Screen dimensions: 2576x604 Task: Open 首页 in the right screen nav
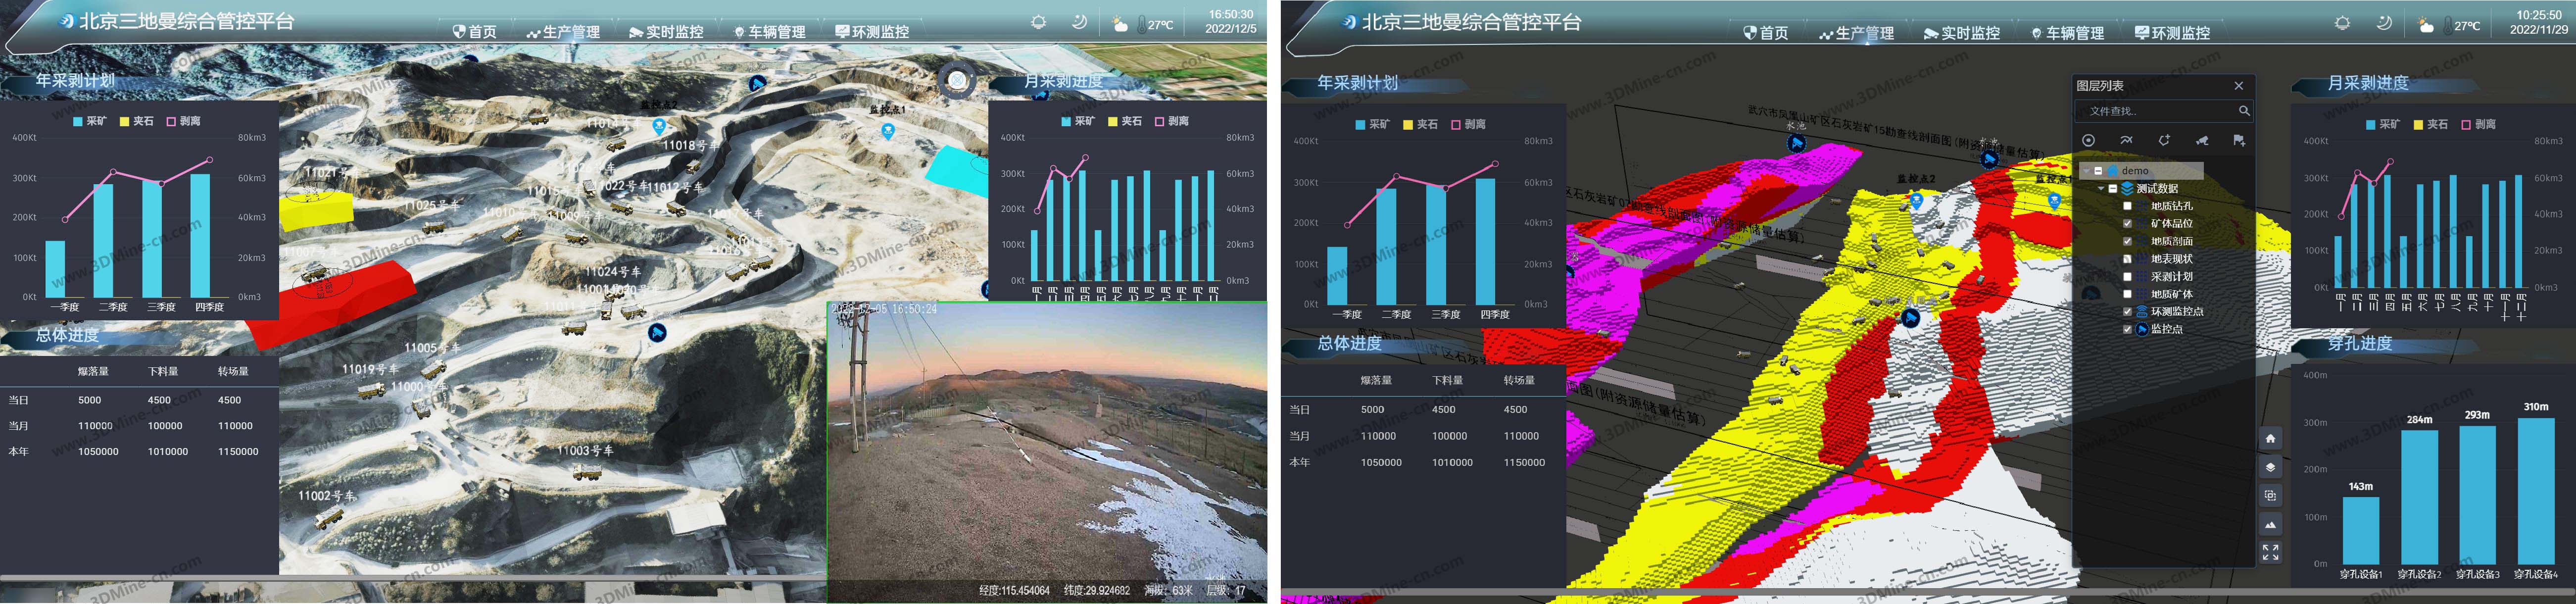pyautogui.click(x=1765, y=33)
